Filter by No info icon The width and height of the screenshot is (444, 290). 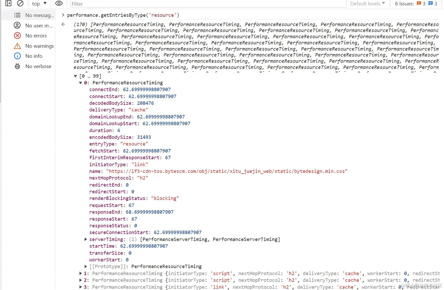17,56
